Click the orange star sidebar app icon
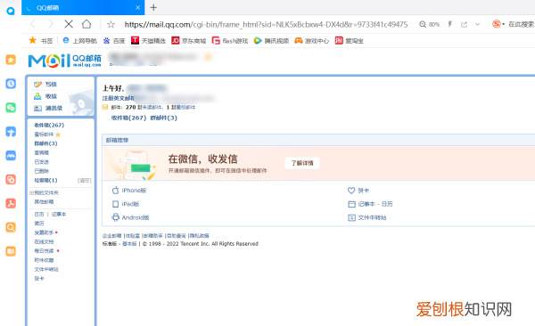This screenshot has height=326, width=535. point(11,60)
